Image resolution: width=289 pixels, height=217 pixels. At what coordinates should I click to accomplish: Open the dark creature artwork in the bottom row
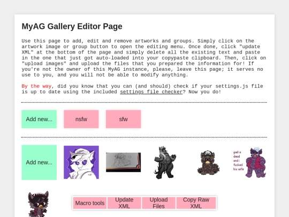39,204
